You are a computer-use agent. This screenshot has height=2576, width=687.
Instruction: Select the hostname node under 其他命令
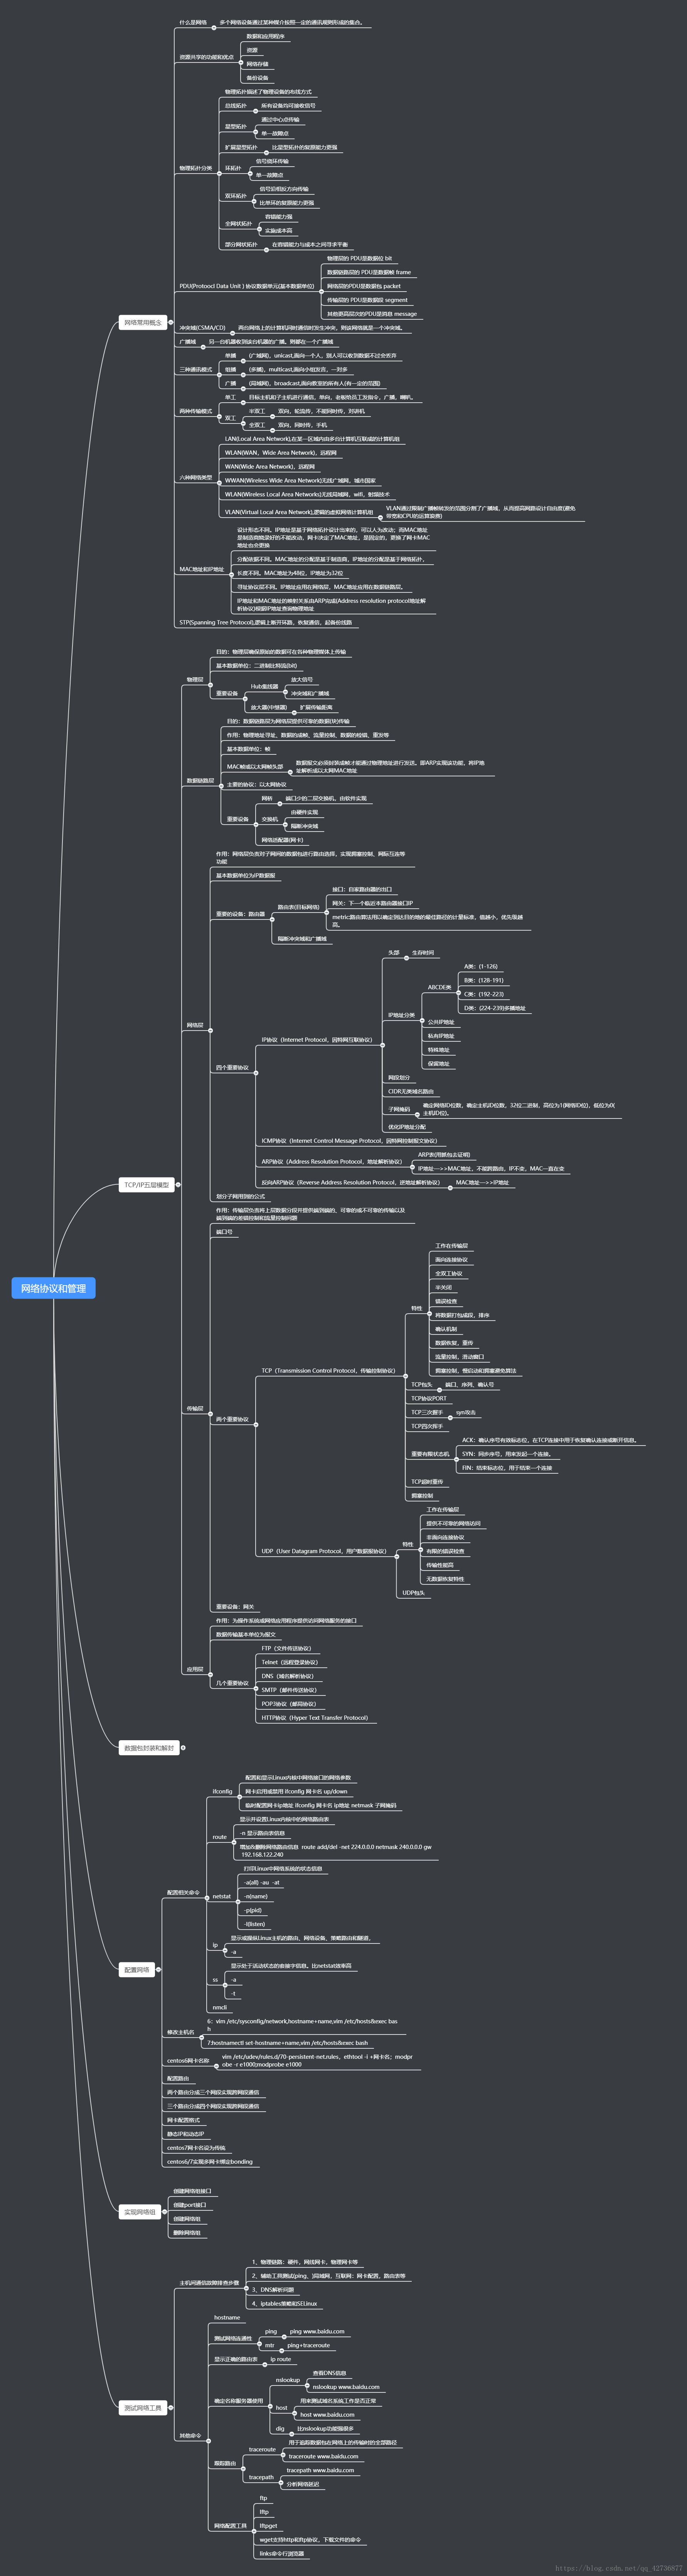[x=227, y=2317]
